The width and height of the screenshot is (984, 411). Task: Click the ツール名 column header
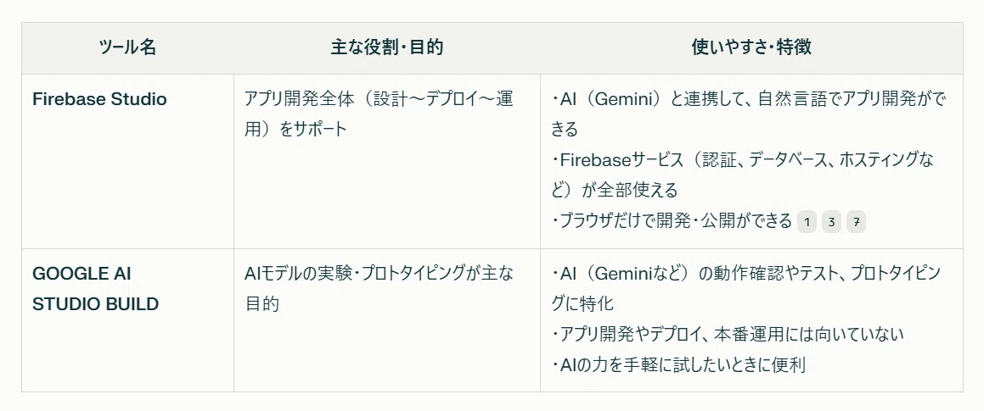pyautogui.click(x=128, y=47)
